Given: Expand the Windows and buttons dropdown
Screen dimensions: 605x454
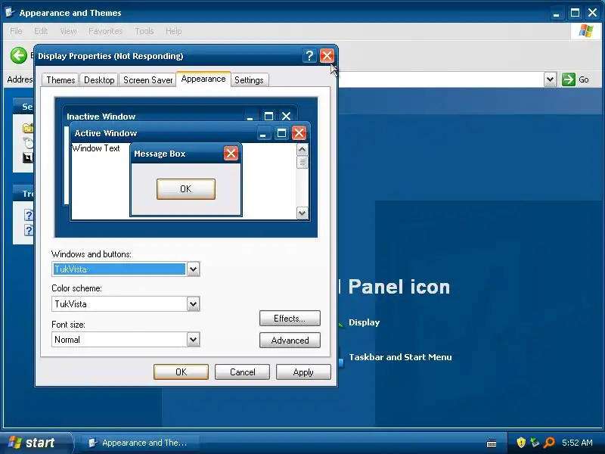Looking at the screenshot, I should tap(194, 269).
